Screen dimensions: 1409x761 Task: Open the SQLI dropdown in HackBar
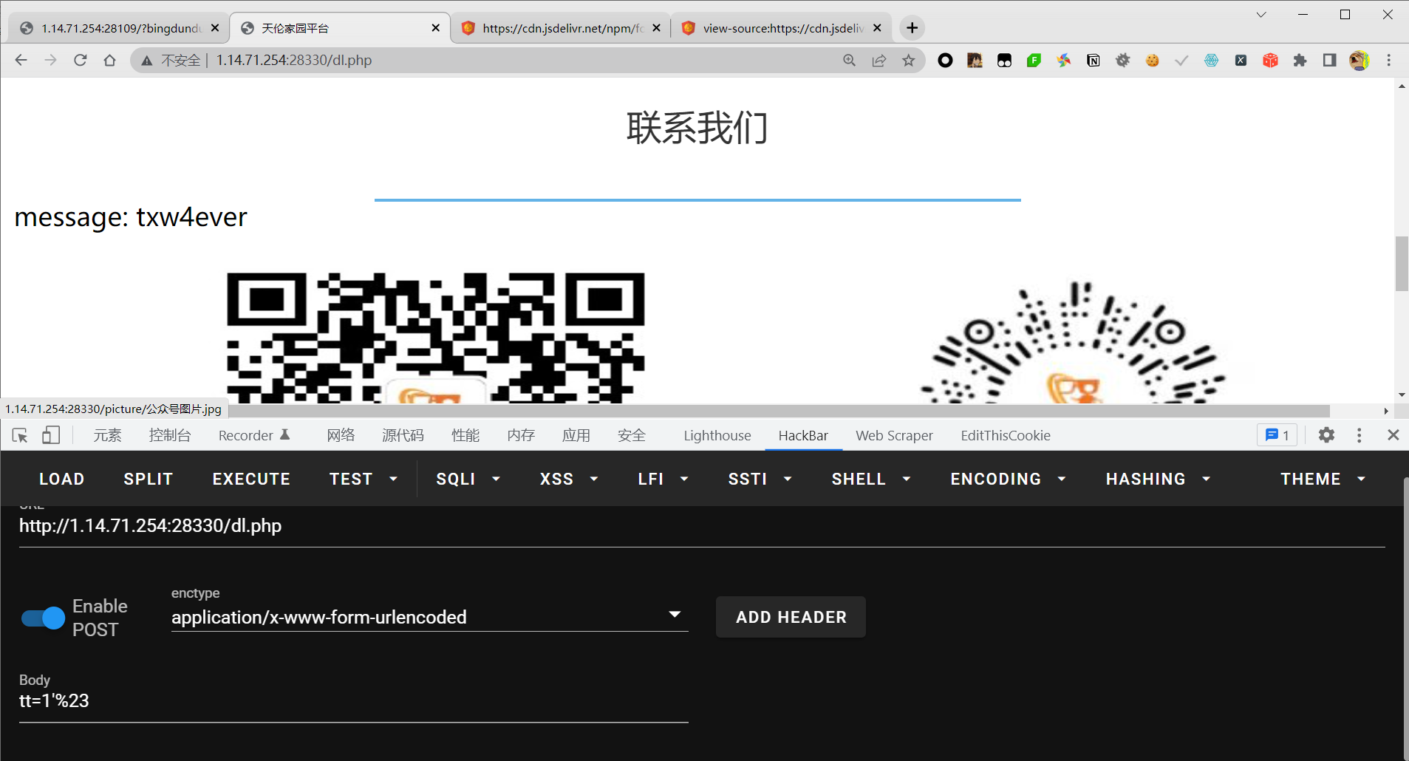[x=467, y=479]
